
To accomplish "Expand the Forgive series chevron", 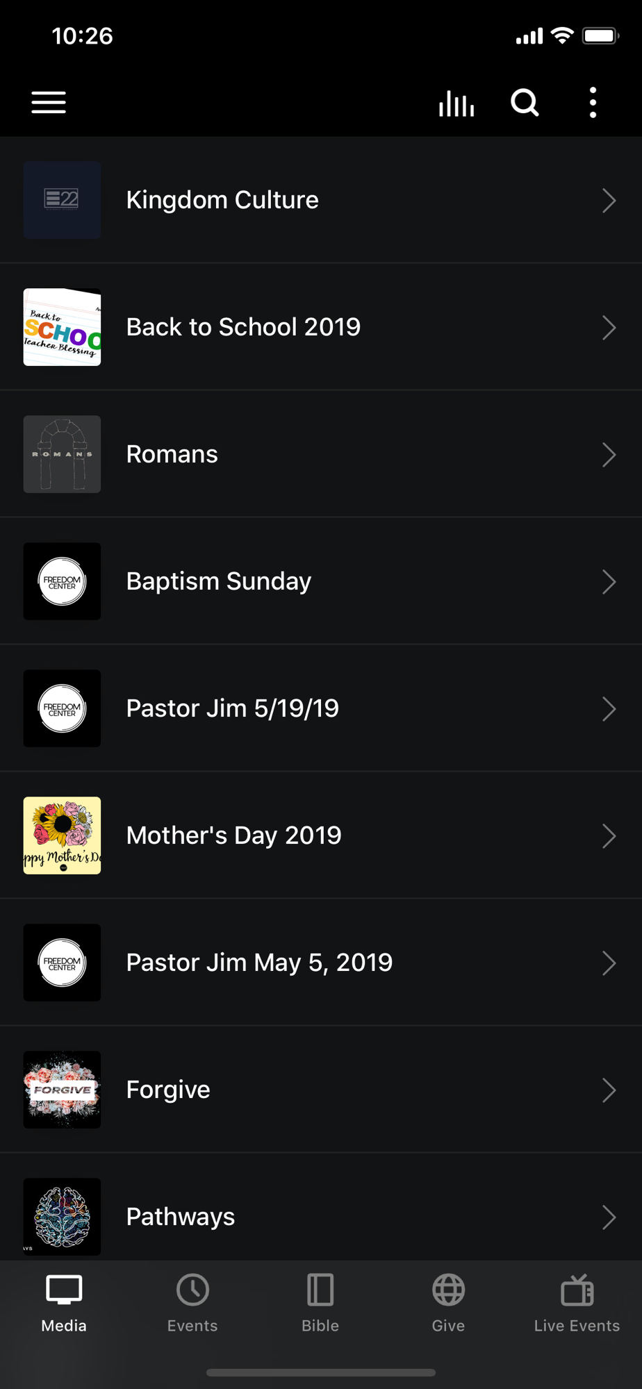I will [609, 1090].
